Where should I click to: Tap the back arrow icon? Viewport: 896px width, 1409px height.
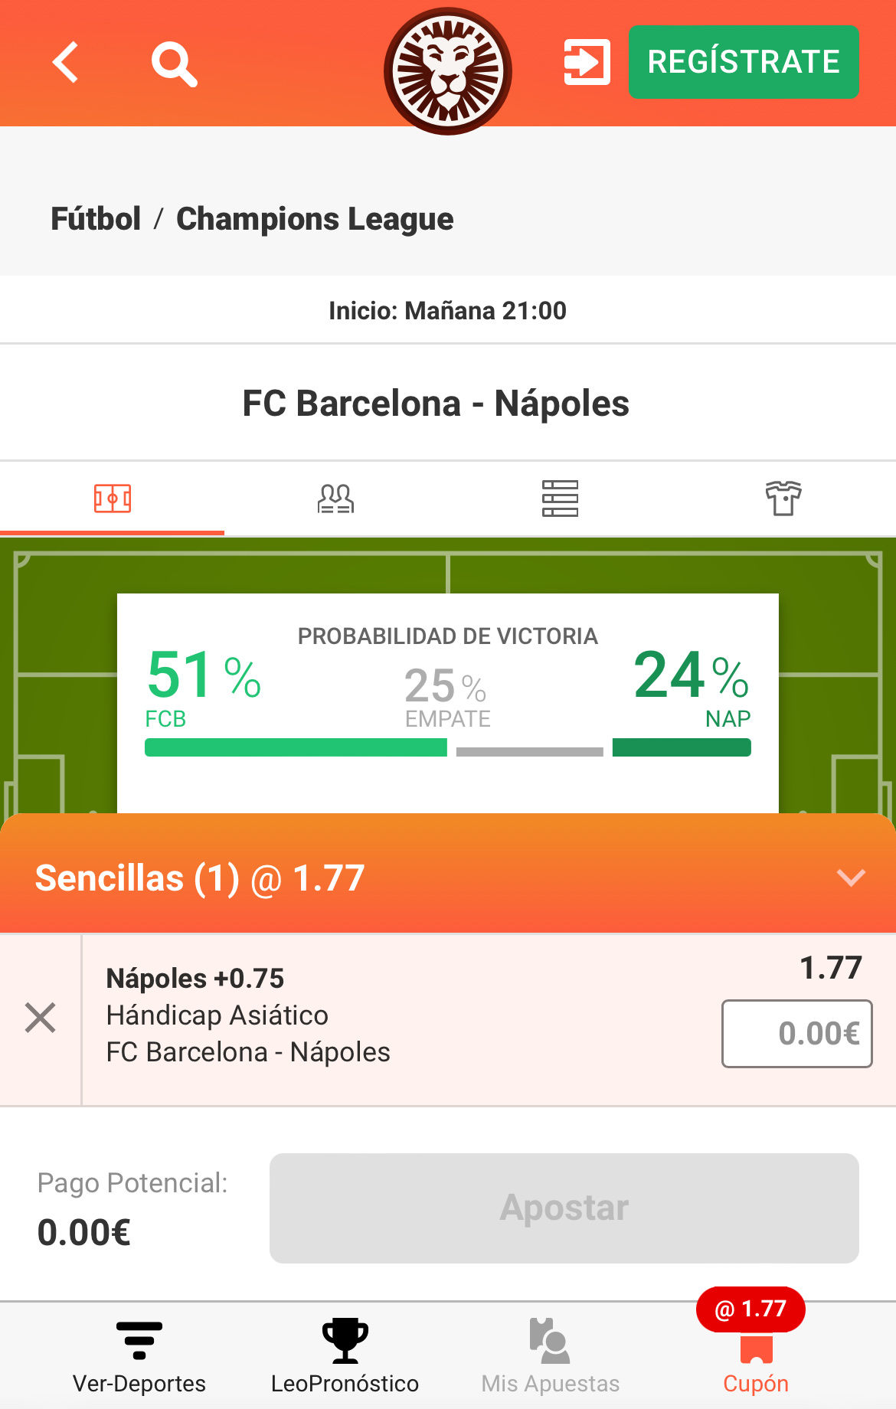[x=66, y=63]
